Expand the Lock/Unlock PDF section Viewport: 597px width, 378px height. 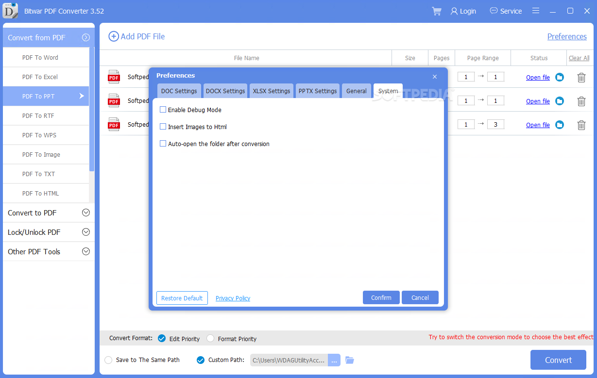(x=86, y=232)
